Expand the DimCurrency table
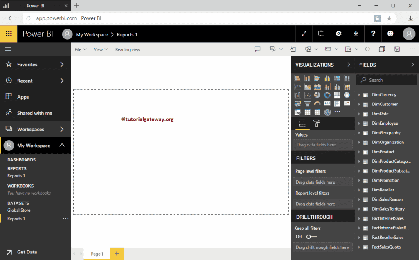The width and height of the screenshot is (419, 260). tap(359, 95)
